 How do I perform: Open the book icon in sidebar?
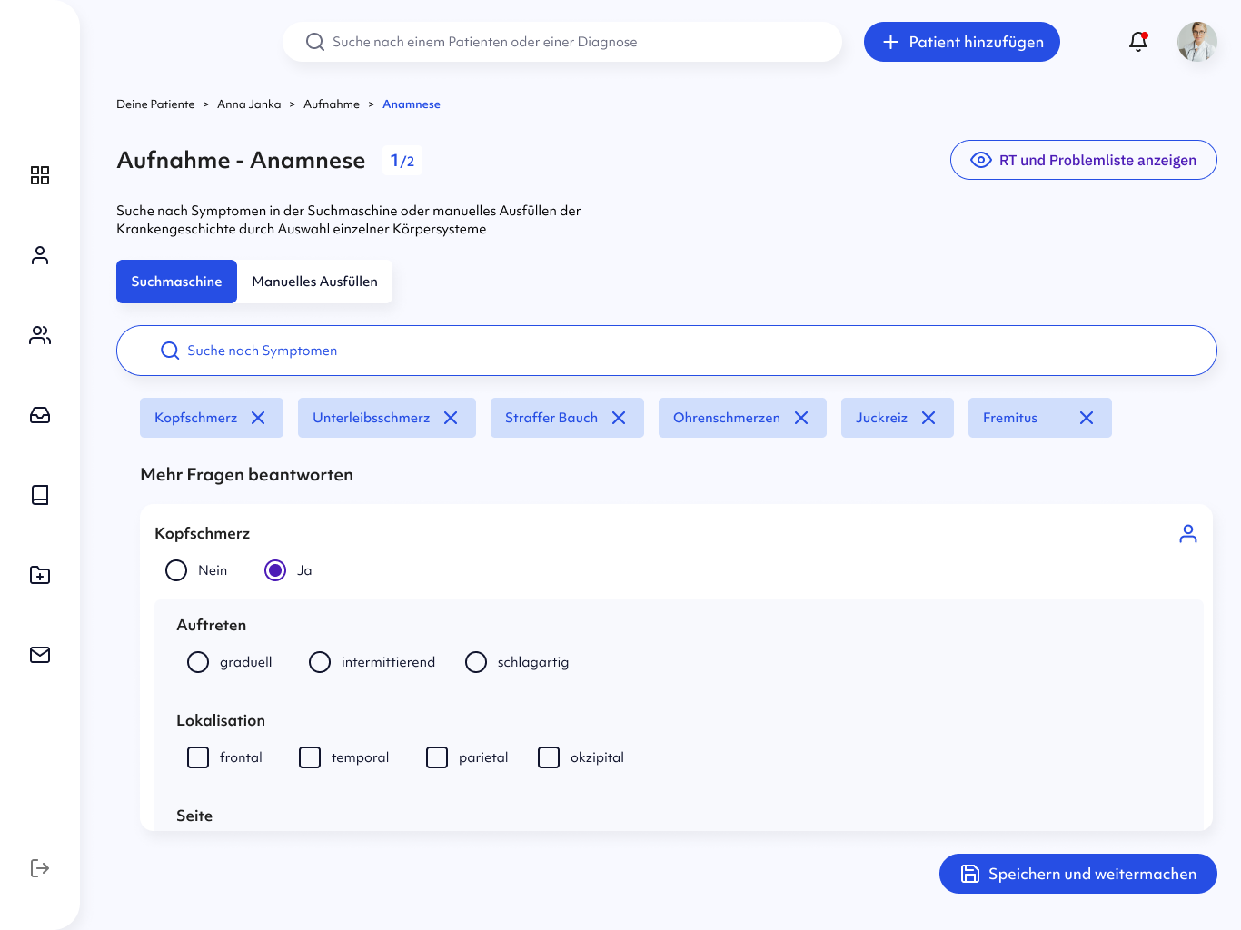[40, 495]
